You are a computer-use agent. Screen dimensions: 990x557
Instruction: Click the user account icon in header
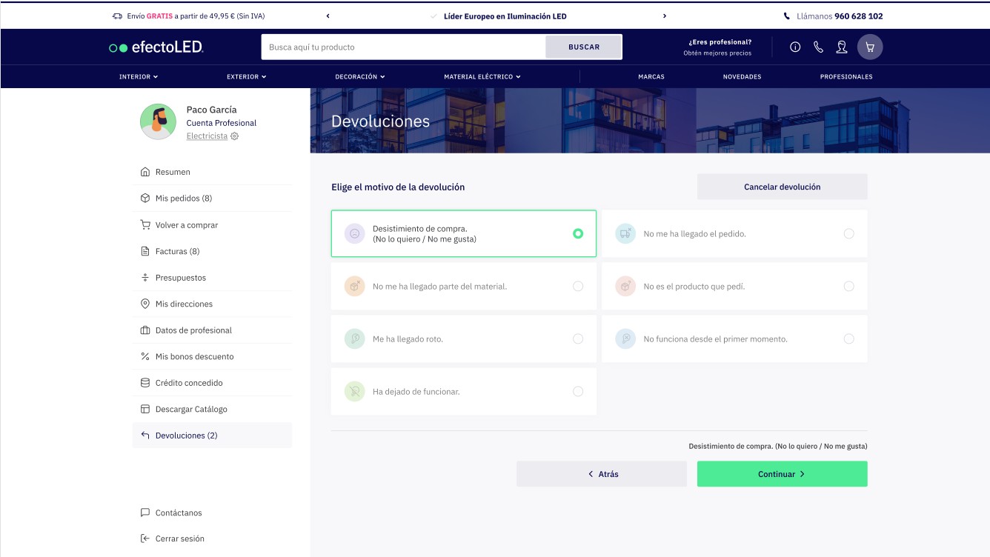click(841, 47)
